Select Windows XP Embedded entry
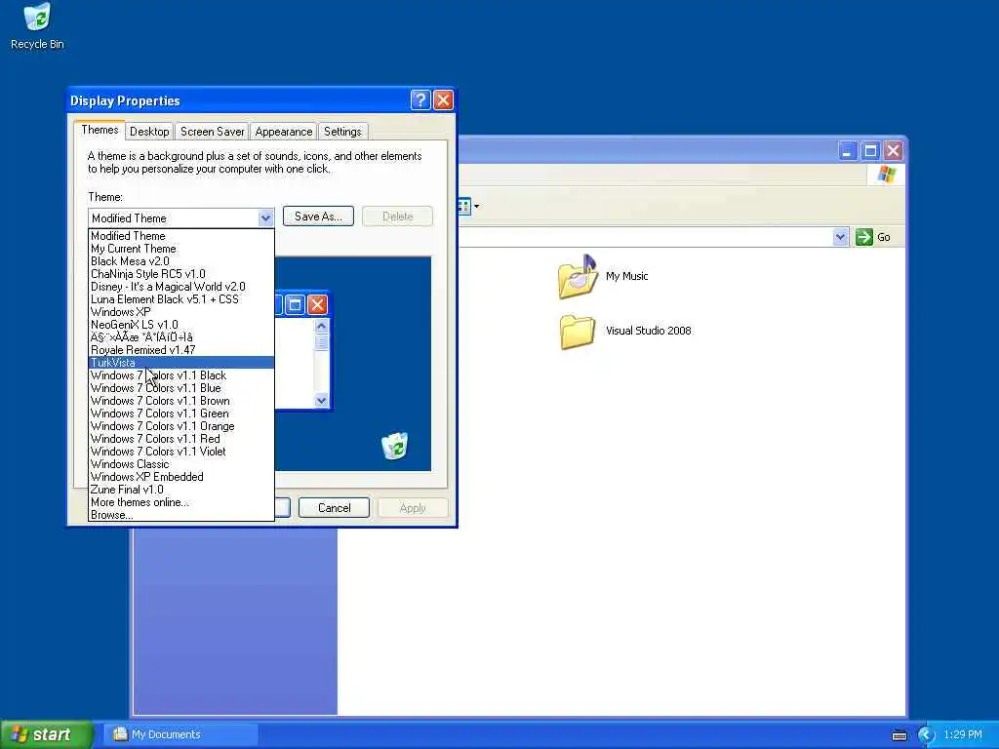 pyautogui.click(x=180, y=477)
